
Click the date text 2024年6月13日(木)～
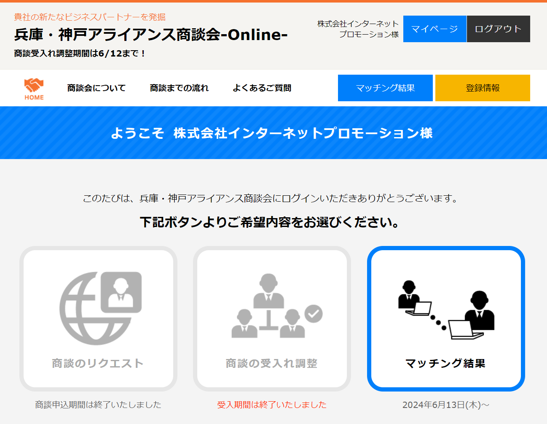click(446, 405)
